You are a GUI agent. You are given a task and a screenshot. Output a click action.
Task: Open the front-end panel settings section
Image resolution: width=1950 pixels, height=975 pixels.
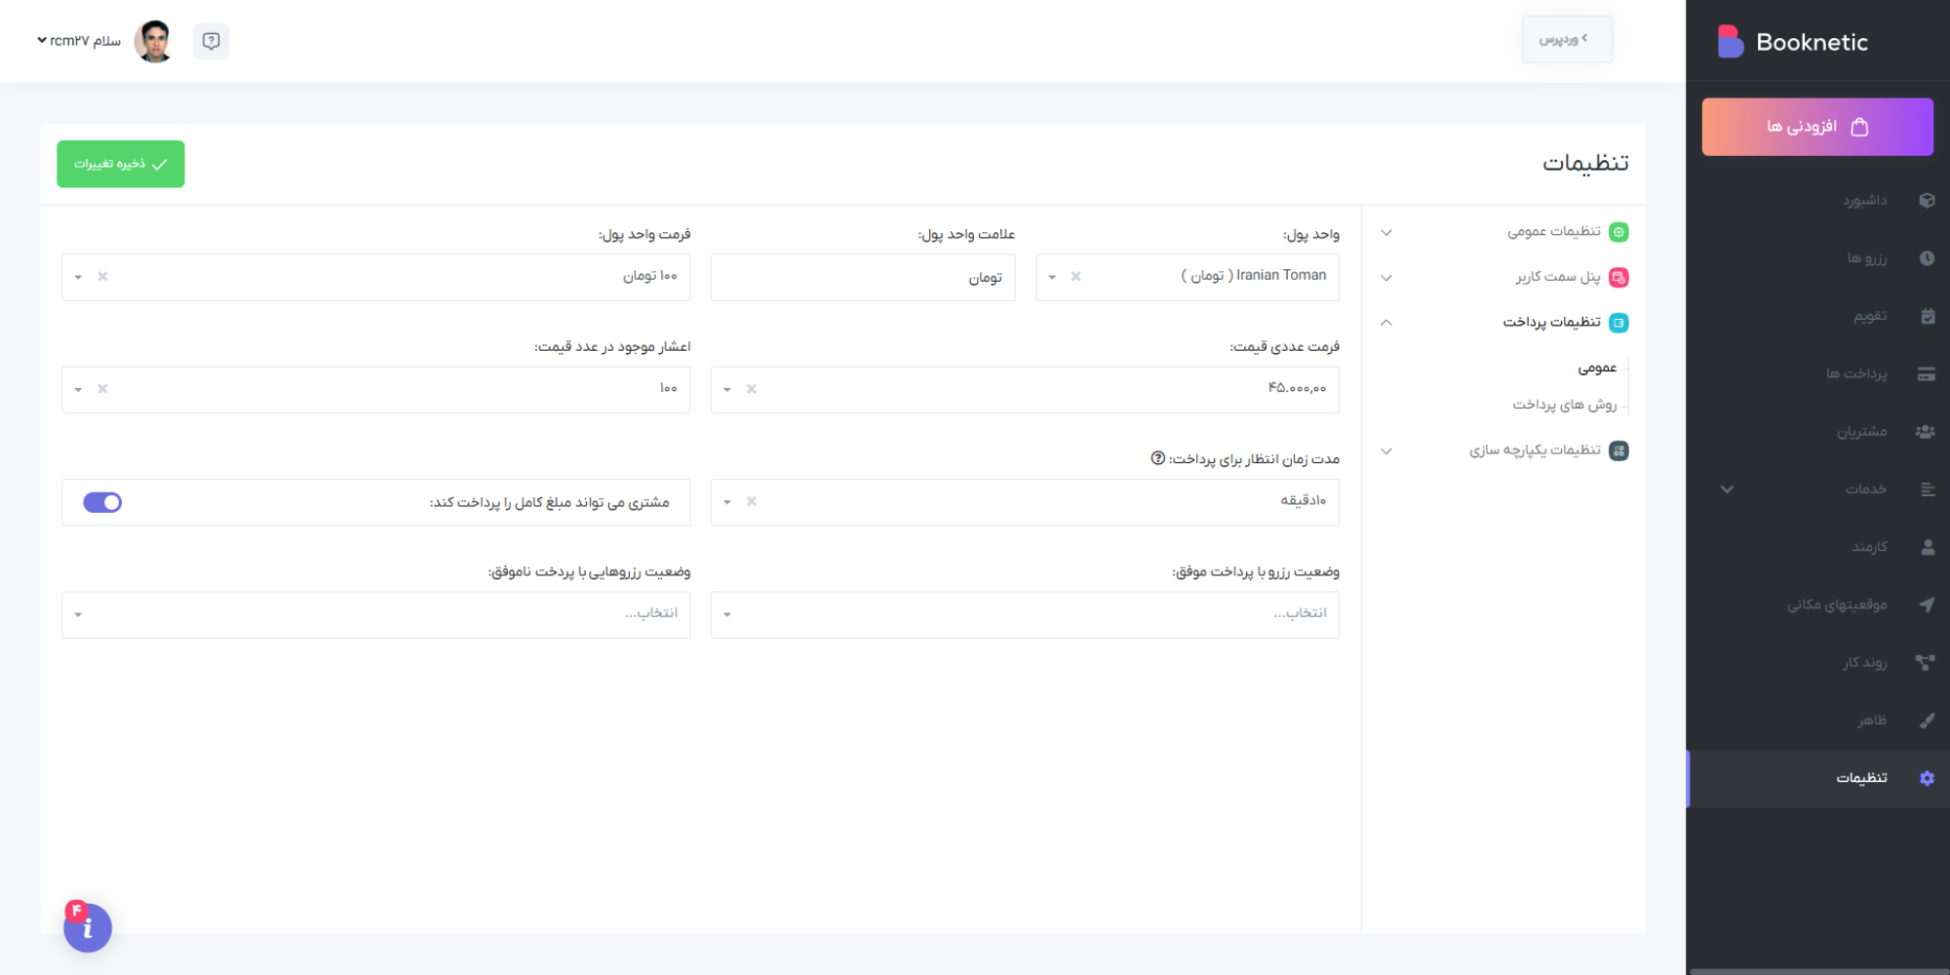1557,278
